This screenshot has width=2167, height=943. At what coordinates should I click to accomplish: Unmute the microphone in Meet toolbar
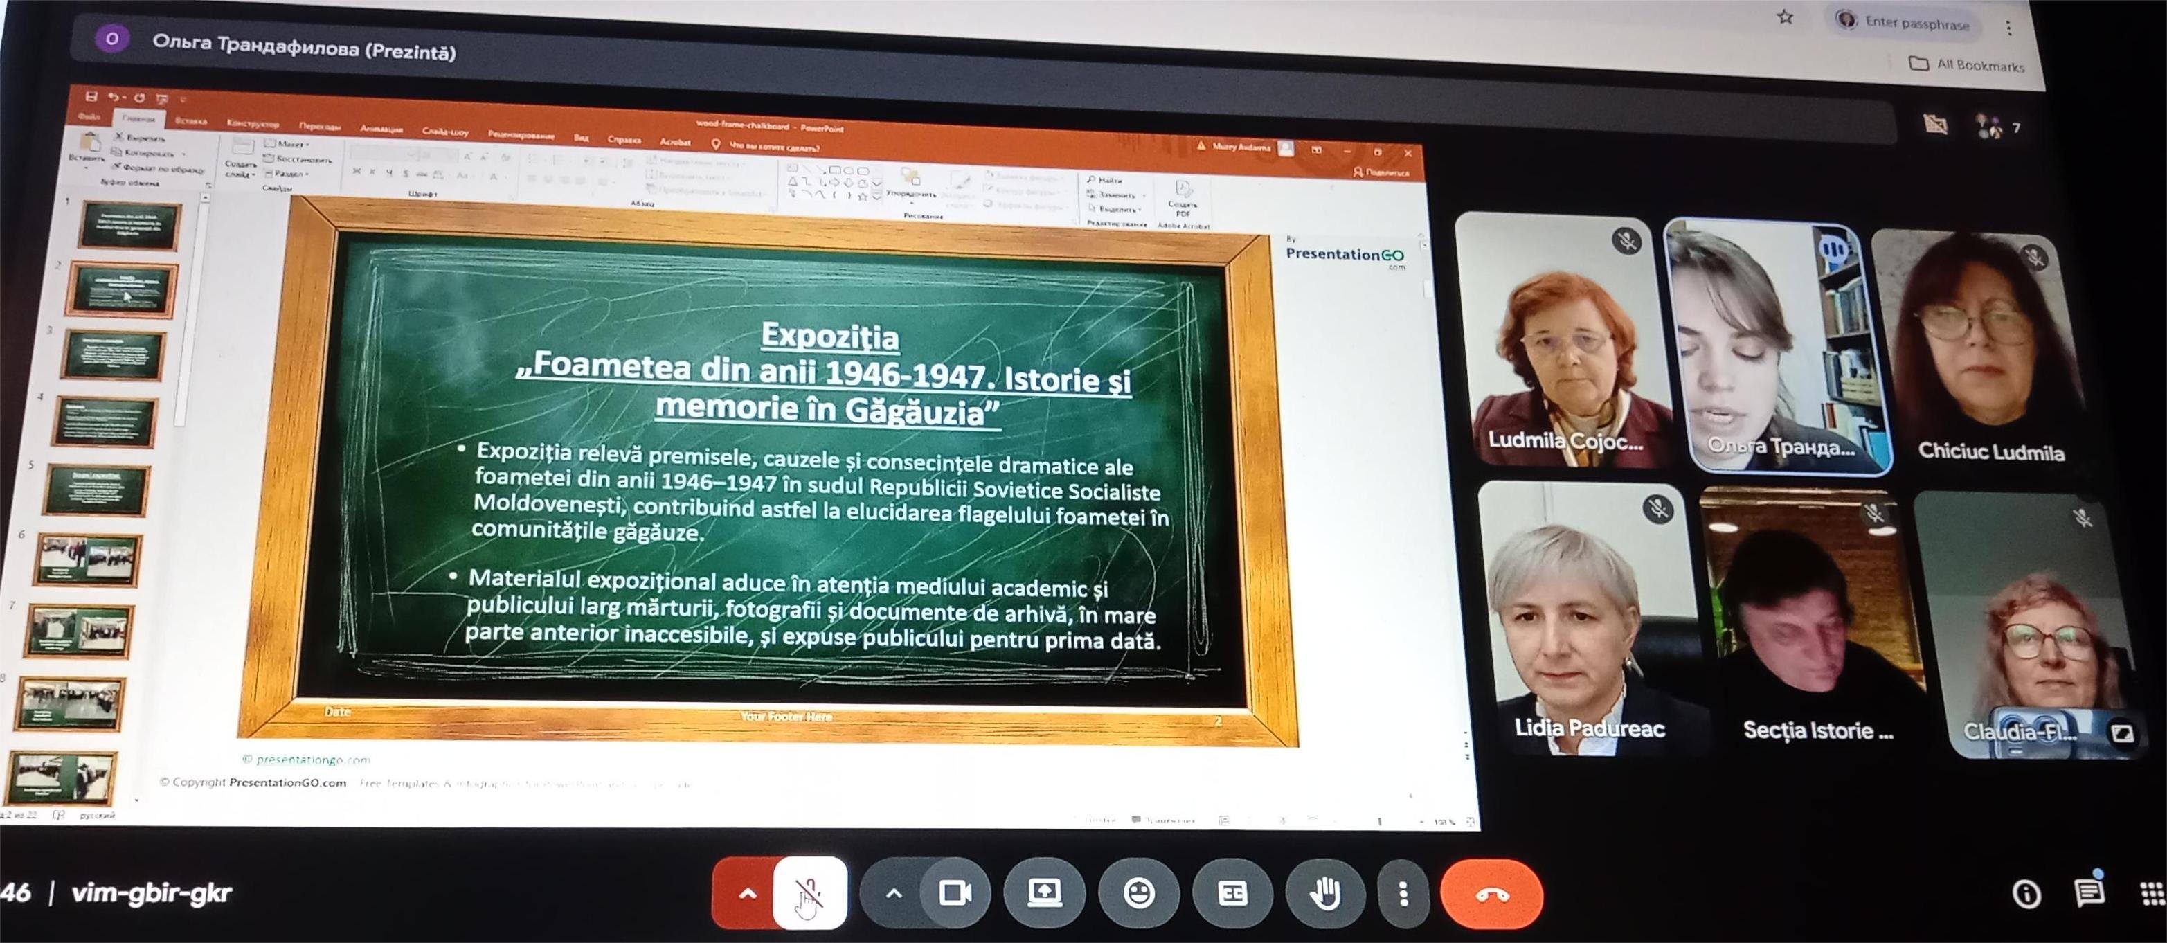(x=809, y=893)
